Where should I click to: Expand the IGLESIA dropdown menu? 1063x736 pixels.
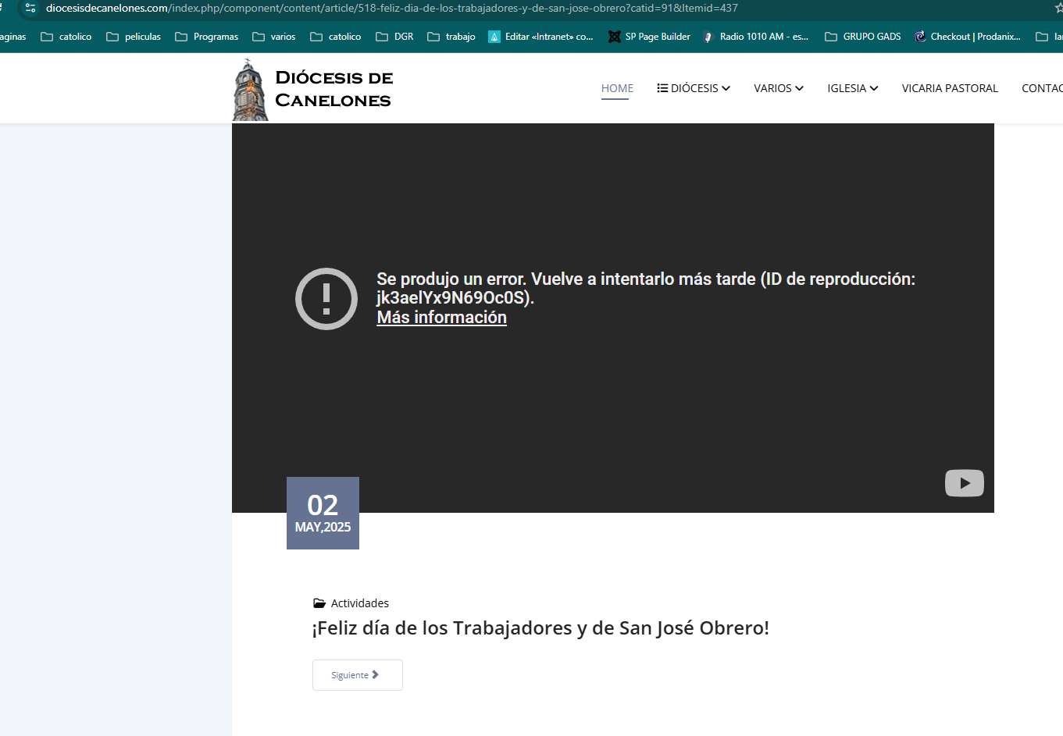853,88
